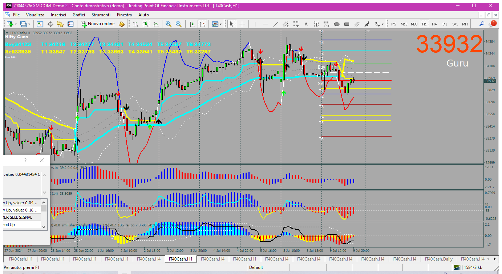Image resolution: width=502 pixels, height=274 pixels.
Task: Close the small popup dialog
Action: click(42, 160)
